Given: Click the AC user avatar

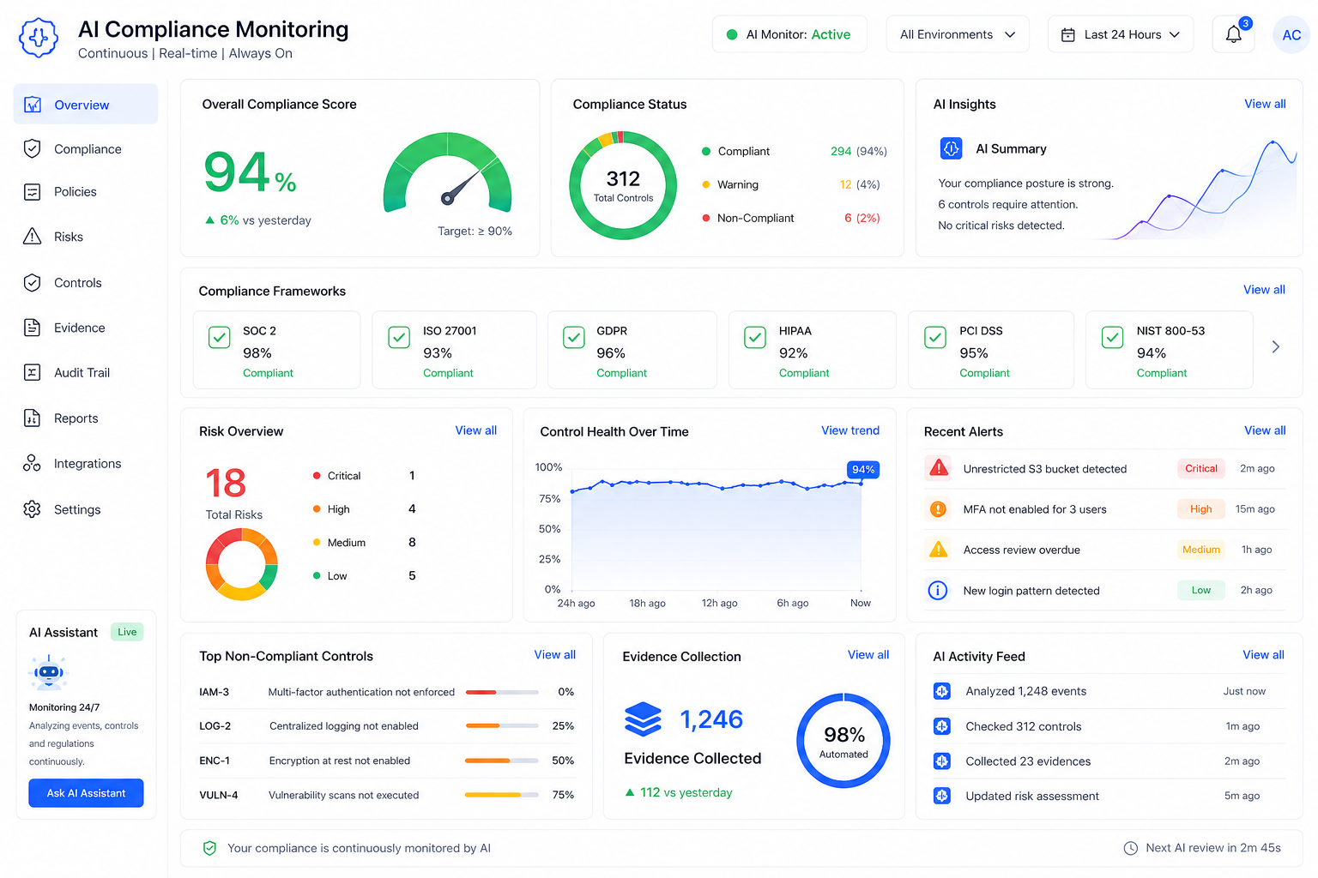Looking at the screenshot, I should [x=1291, y=35].
